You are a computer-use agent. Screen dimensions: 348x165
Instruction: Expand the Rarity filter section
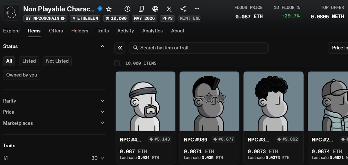coord(54,101)
